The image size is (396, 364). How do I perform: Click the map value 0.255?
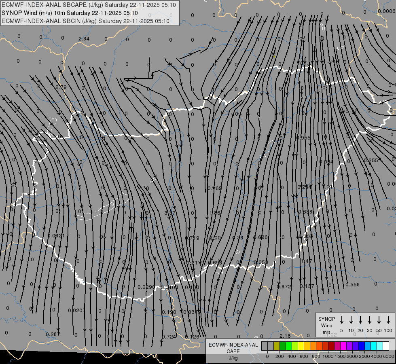371,161
